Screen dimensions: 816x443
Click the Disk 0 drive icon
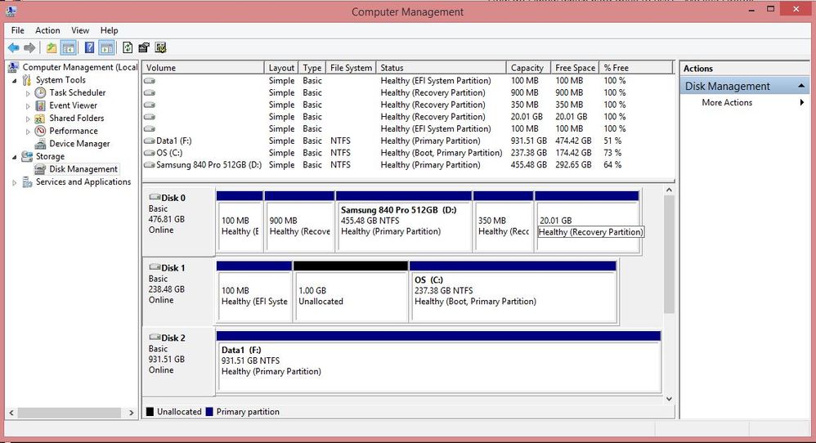(155, 197)
